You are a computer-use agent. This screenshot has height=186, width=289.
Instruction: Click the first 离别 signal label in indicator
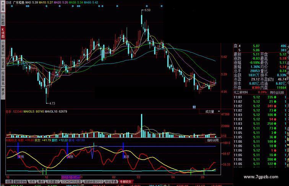(21, 157)
